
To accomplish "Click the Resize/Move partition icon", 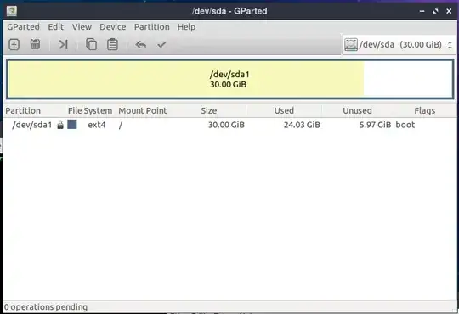I will tap(63, 44).
